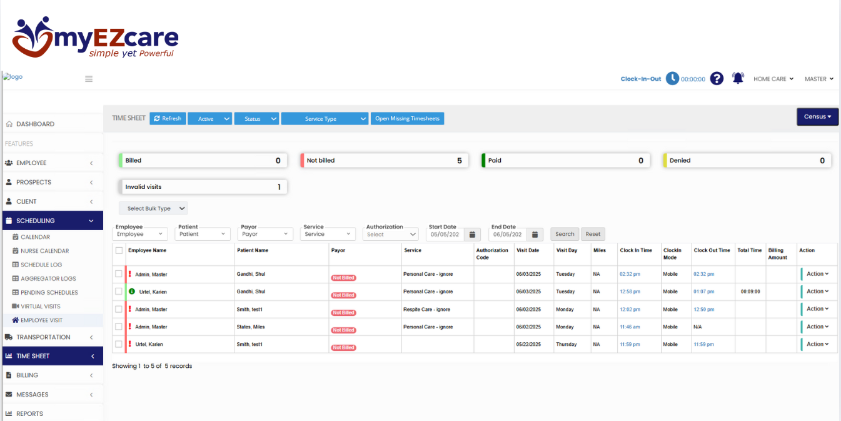Click the Clock-In-Out link
The width and height of the screenshot is (841, 421).
pos(641,79)
